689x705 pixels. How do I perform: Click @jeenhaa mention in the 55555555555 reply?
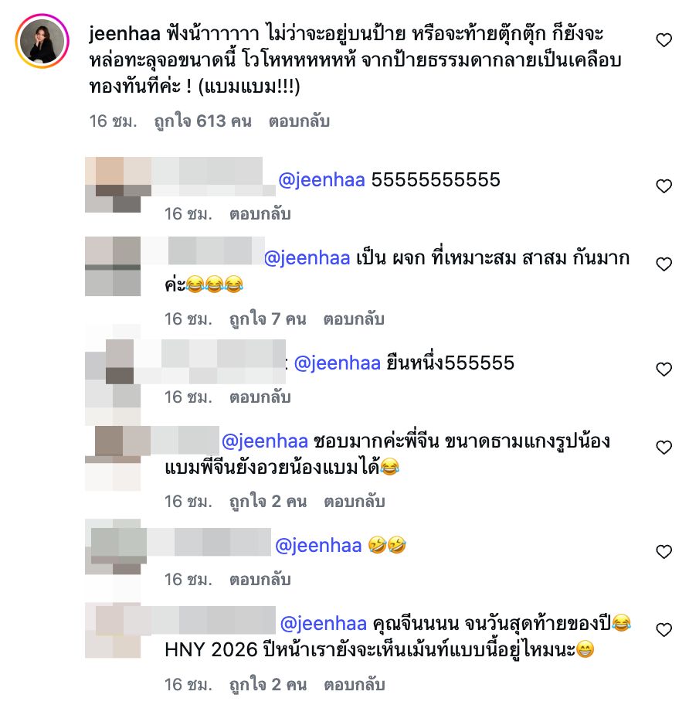[321, 180]
